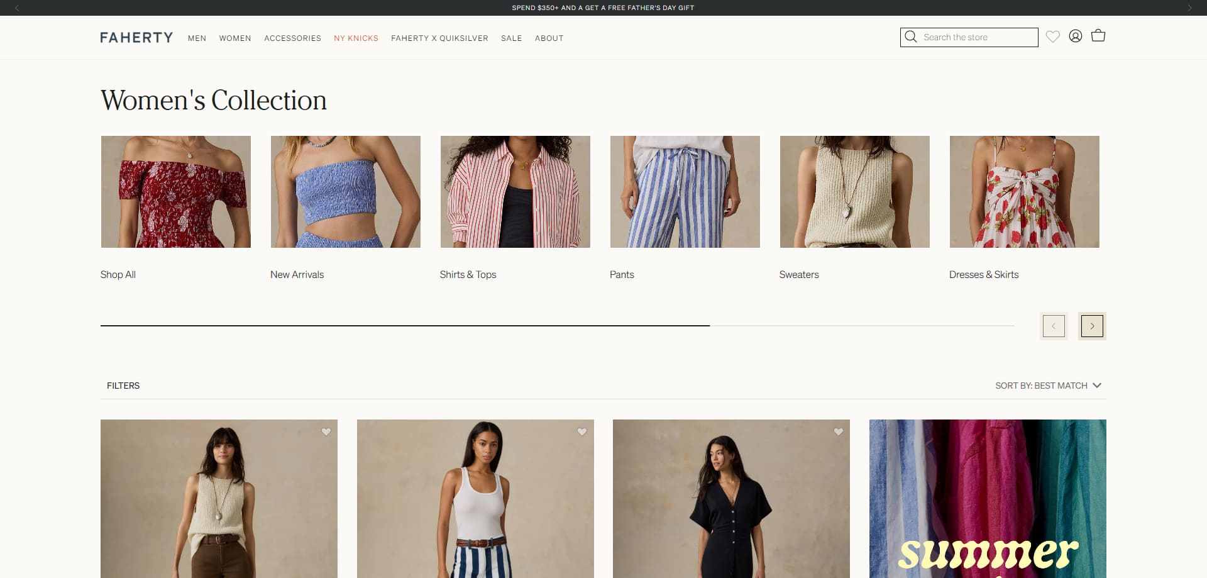Go to next category carousel slide
This screenshot has height=578, width=1207.
coord(1092,326)
